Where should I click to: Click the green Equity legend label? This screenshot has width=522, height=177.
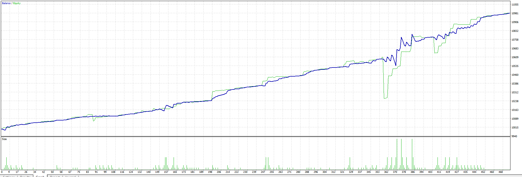tap(17, 3)
